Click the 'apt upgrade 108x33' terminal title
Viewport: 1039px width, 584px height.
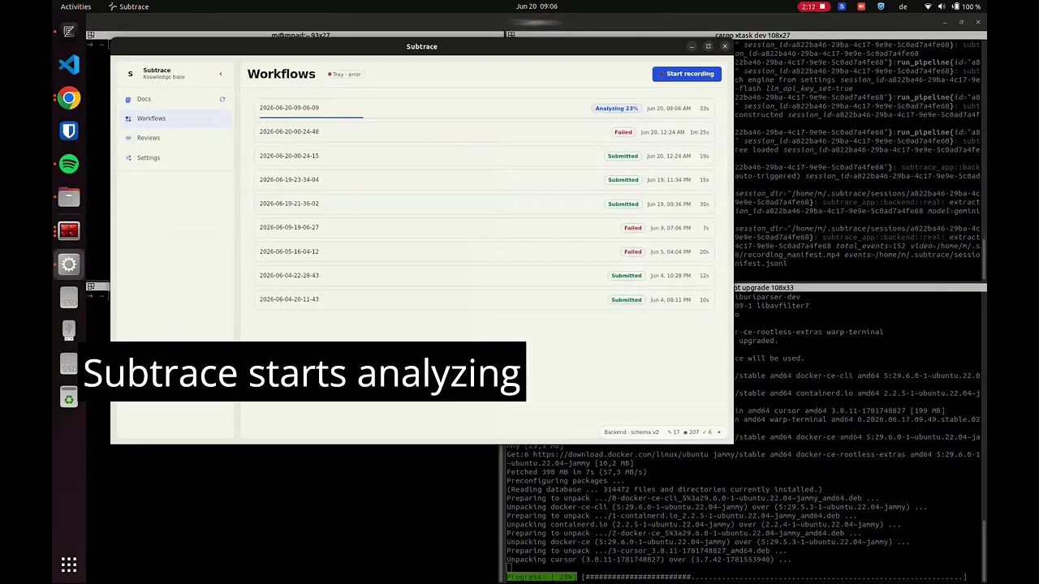click(x=764, y=287)
